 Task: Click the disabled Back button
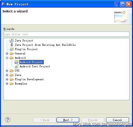[x=45, y=120]
